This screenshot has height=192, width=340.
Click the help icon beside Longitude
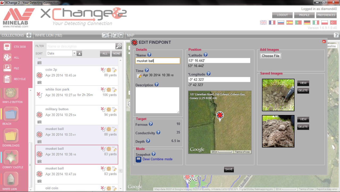click(209, 74)
